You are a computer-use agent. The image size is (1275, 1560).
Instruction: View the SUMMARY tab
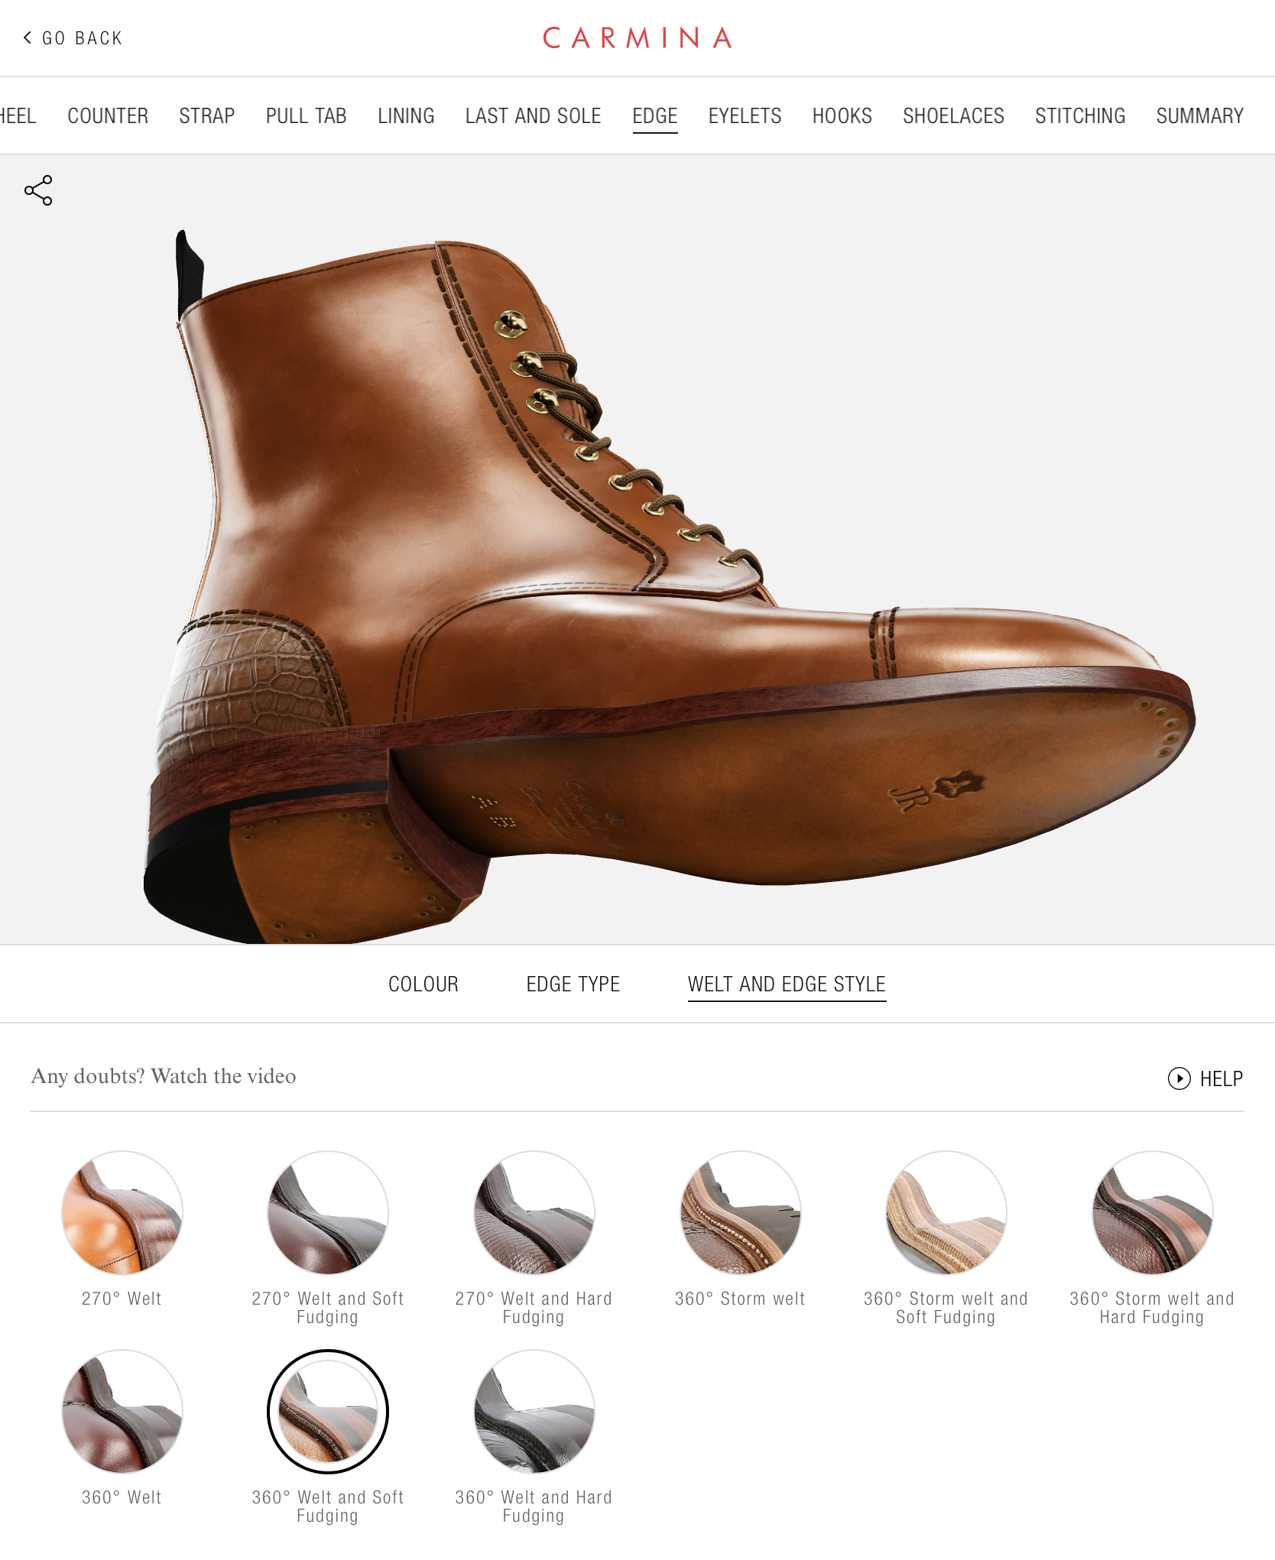pos(1200,116)
